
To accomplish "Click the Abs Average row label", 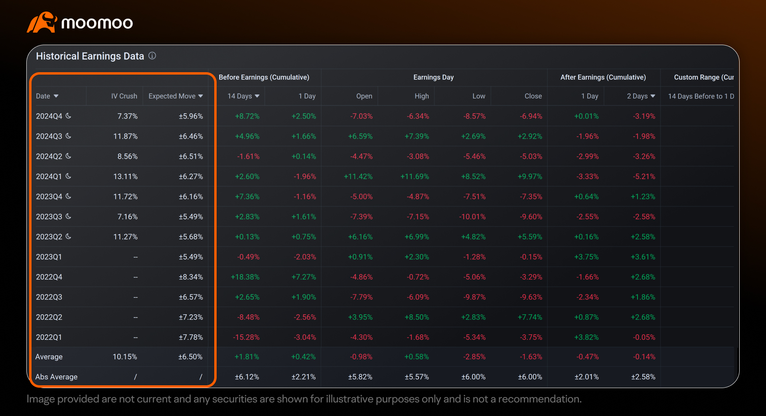I will coord(56,377).
